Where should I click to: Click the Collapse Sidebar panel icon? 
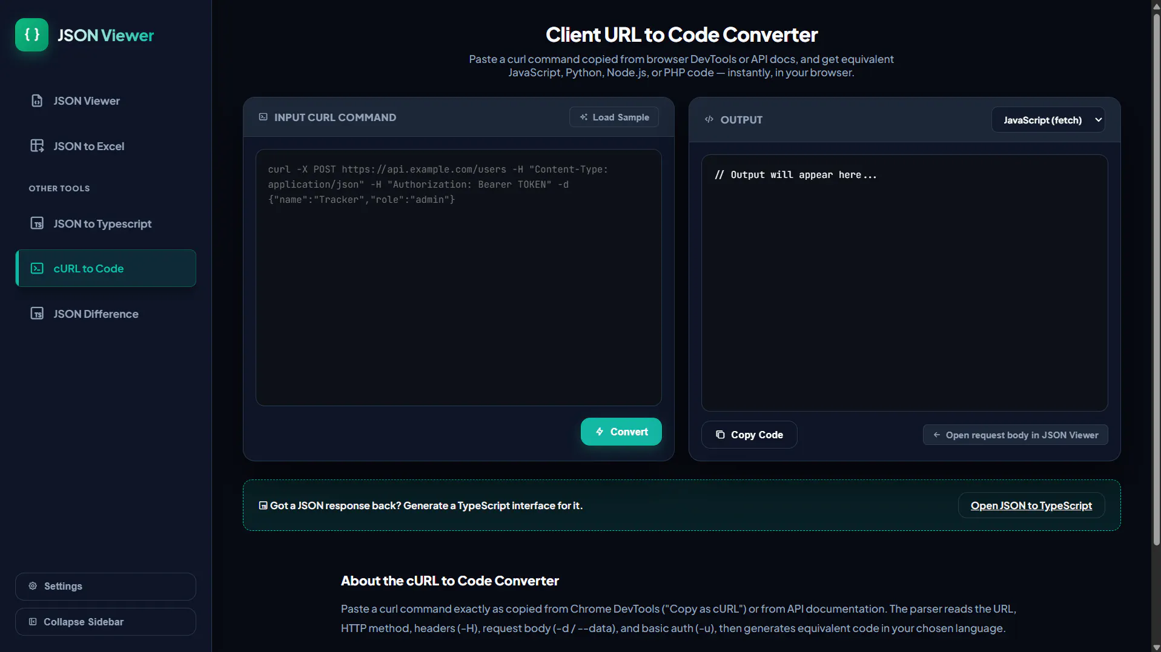33,622
